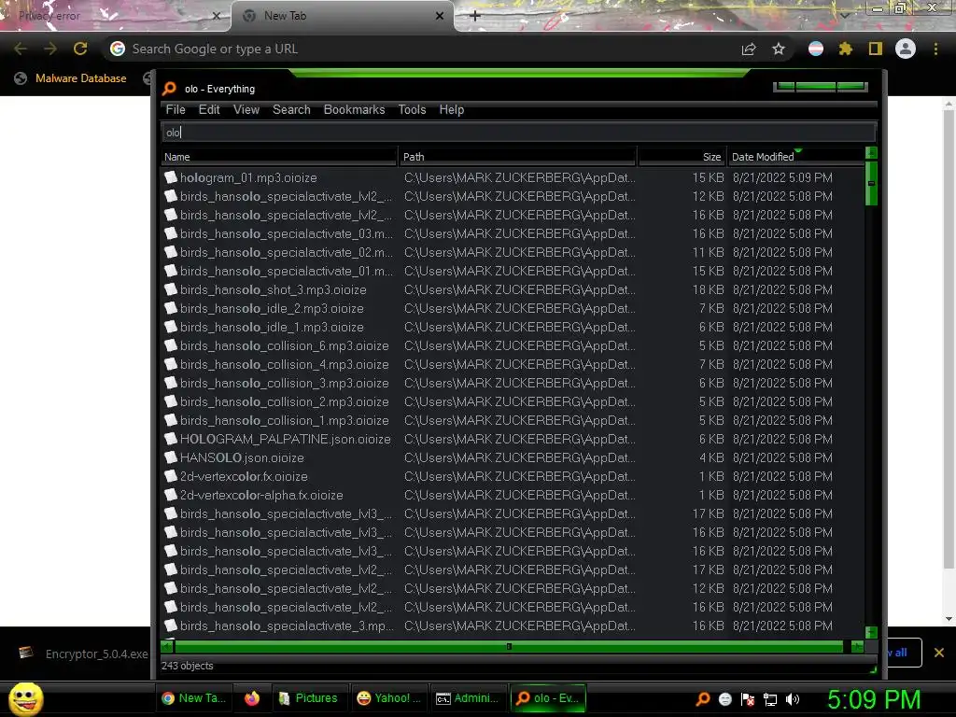
Task: Switch to Yahoo taskbar window
Action: 389,698
